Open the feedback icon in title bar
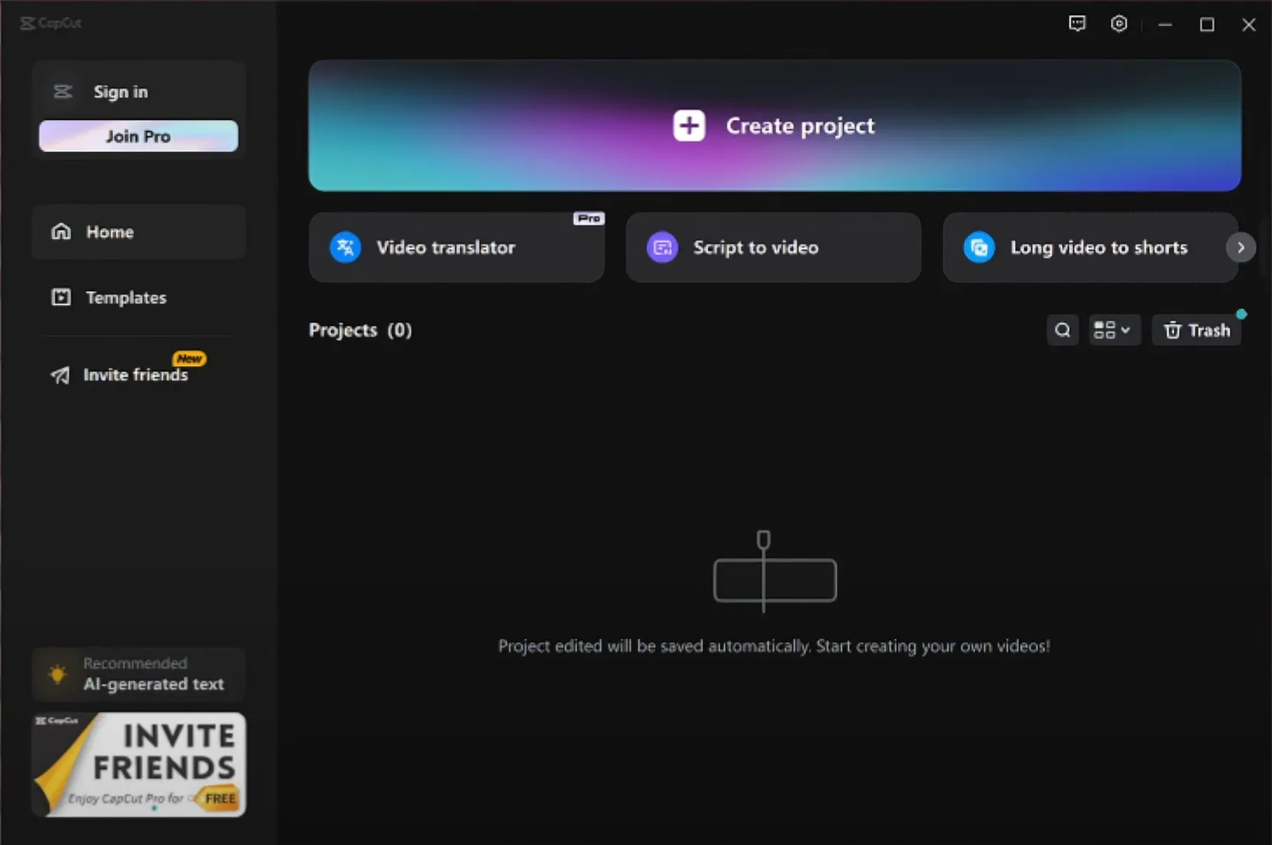 (1077, 24)
